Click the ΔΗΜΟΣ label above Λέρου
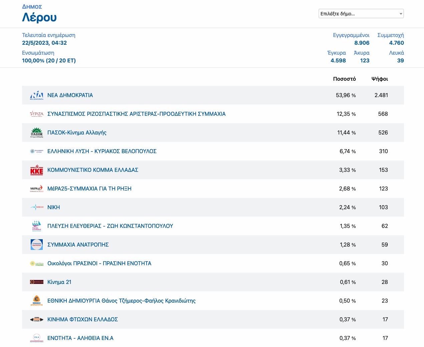Viewport: 424px width, 347px height. [32, 7]
